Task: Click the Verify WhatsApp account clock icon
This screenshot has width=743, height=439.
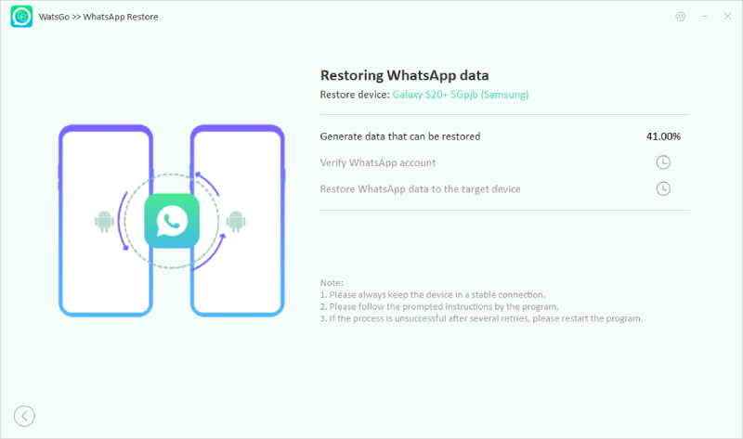Action: click(x=663, y=162)
